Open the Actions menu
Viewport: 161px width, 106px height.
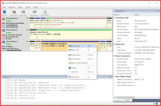point(12,7)
